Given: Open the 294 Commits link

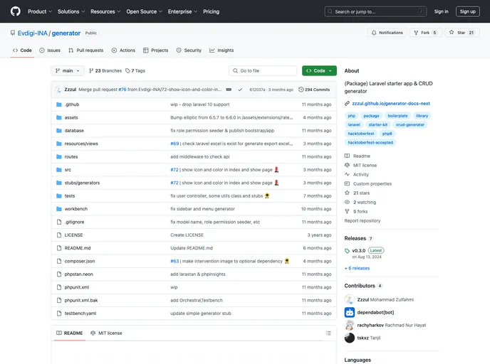Looking at the screenshot, I should 314,90.
